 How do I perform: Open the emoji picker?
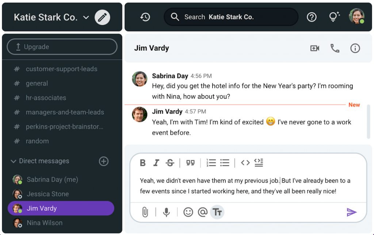click(x=188, y=212)
